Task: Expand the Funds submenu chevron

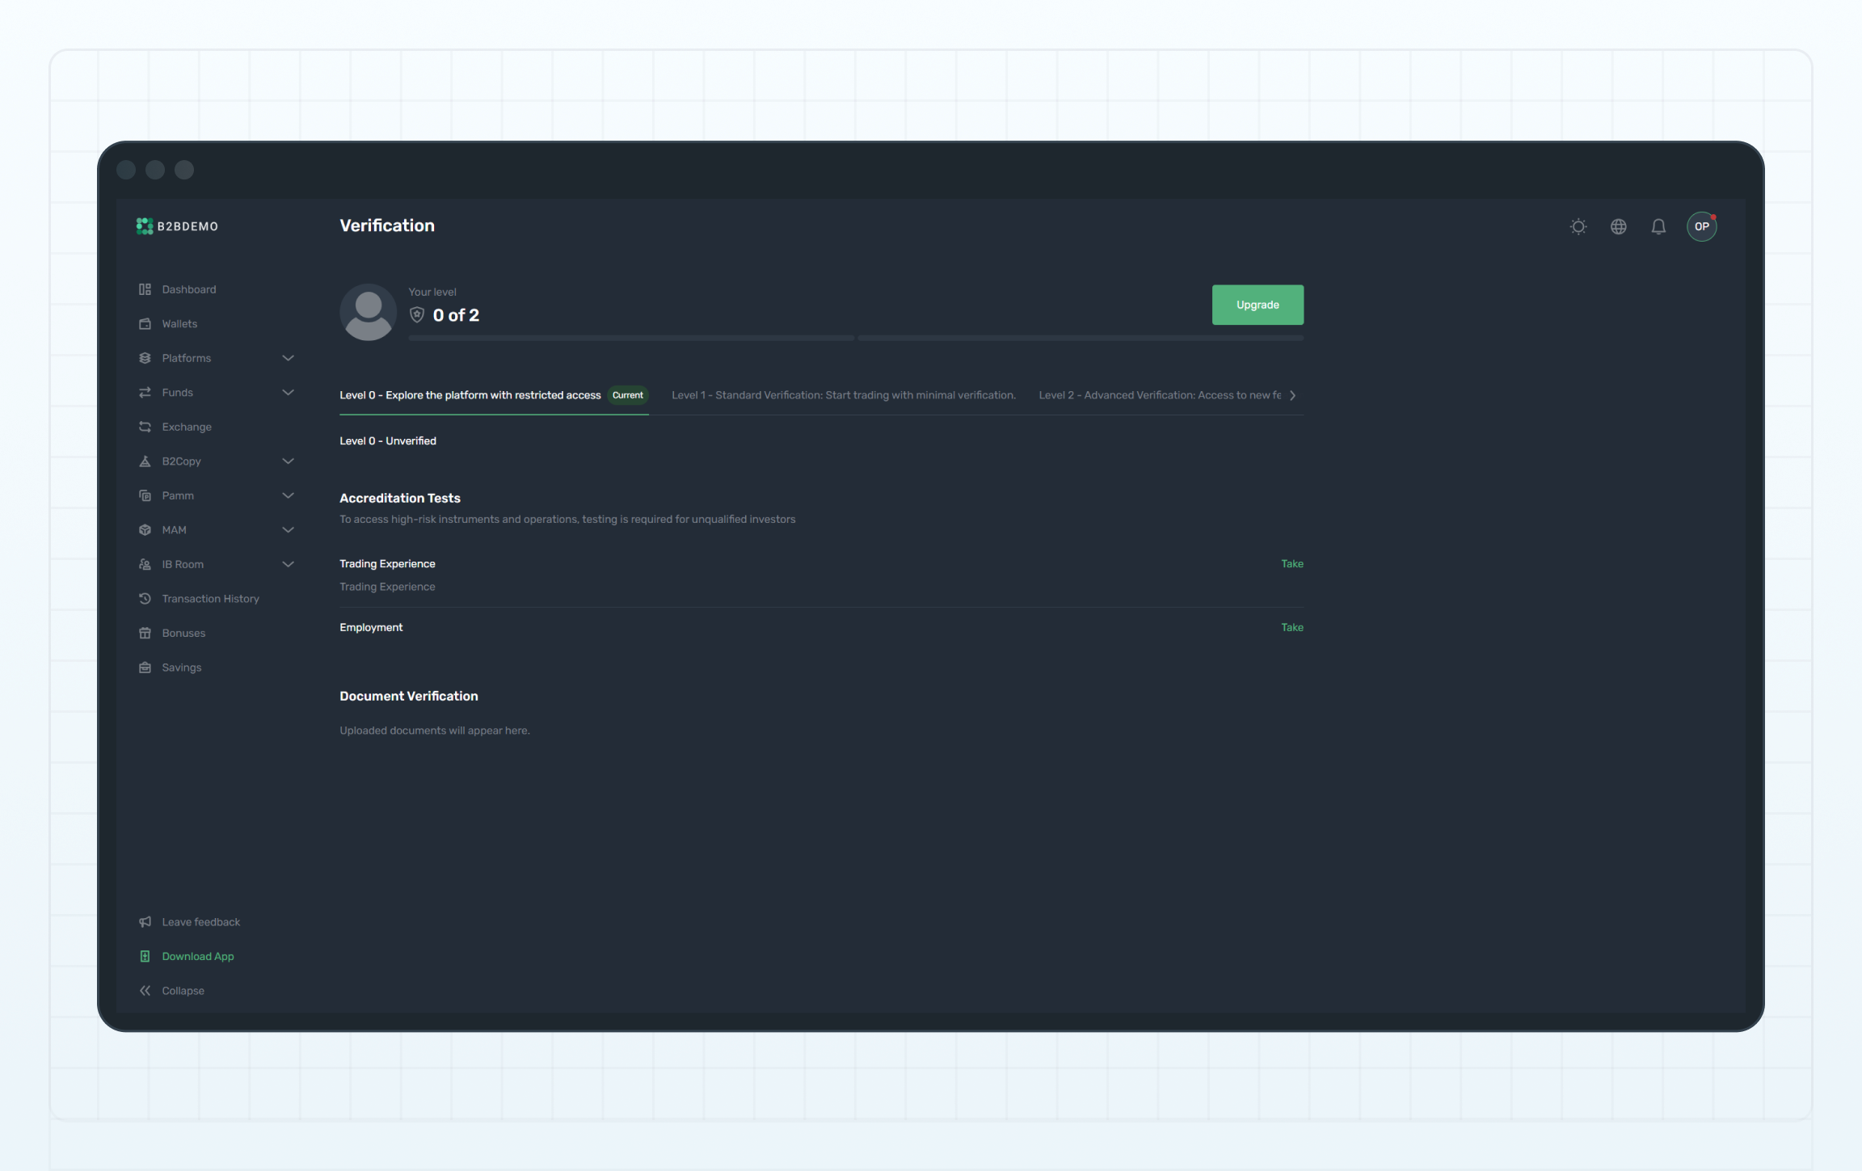Action: pyautogui.click(x=288, y=393)
